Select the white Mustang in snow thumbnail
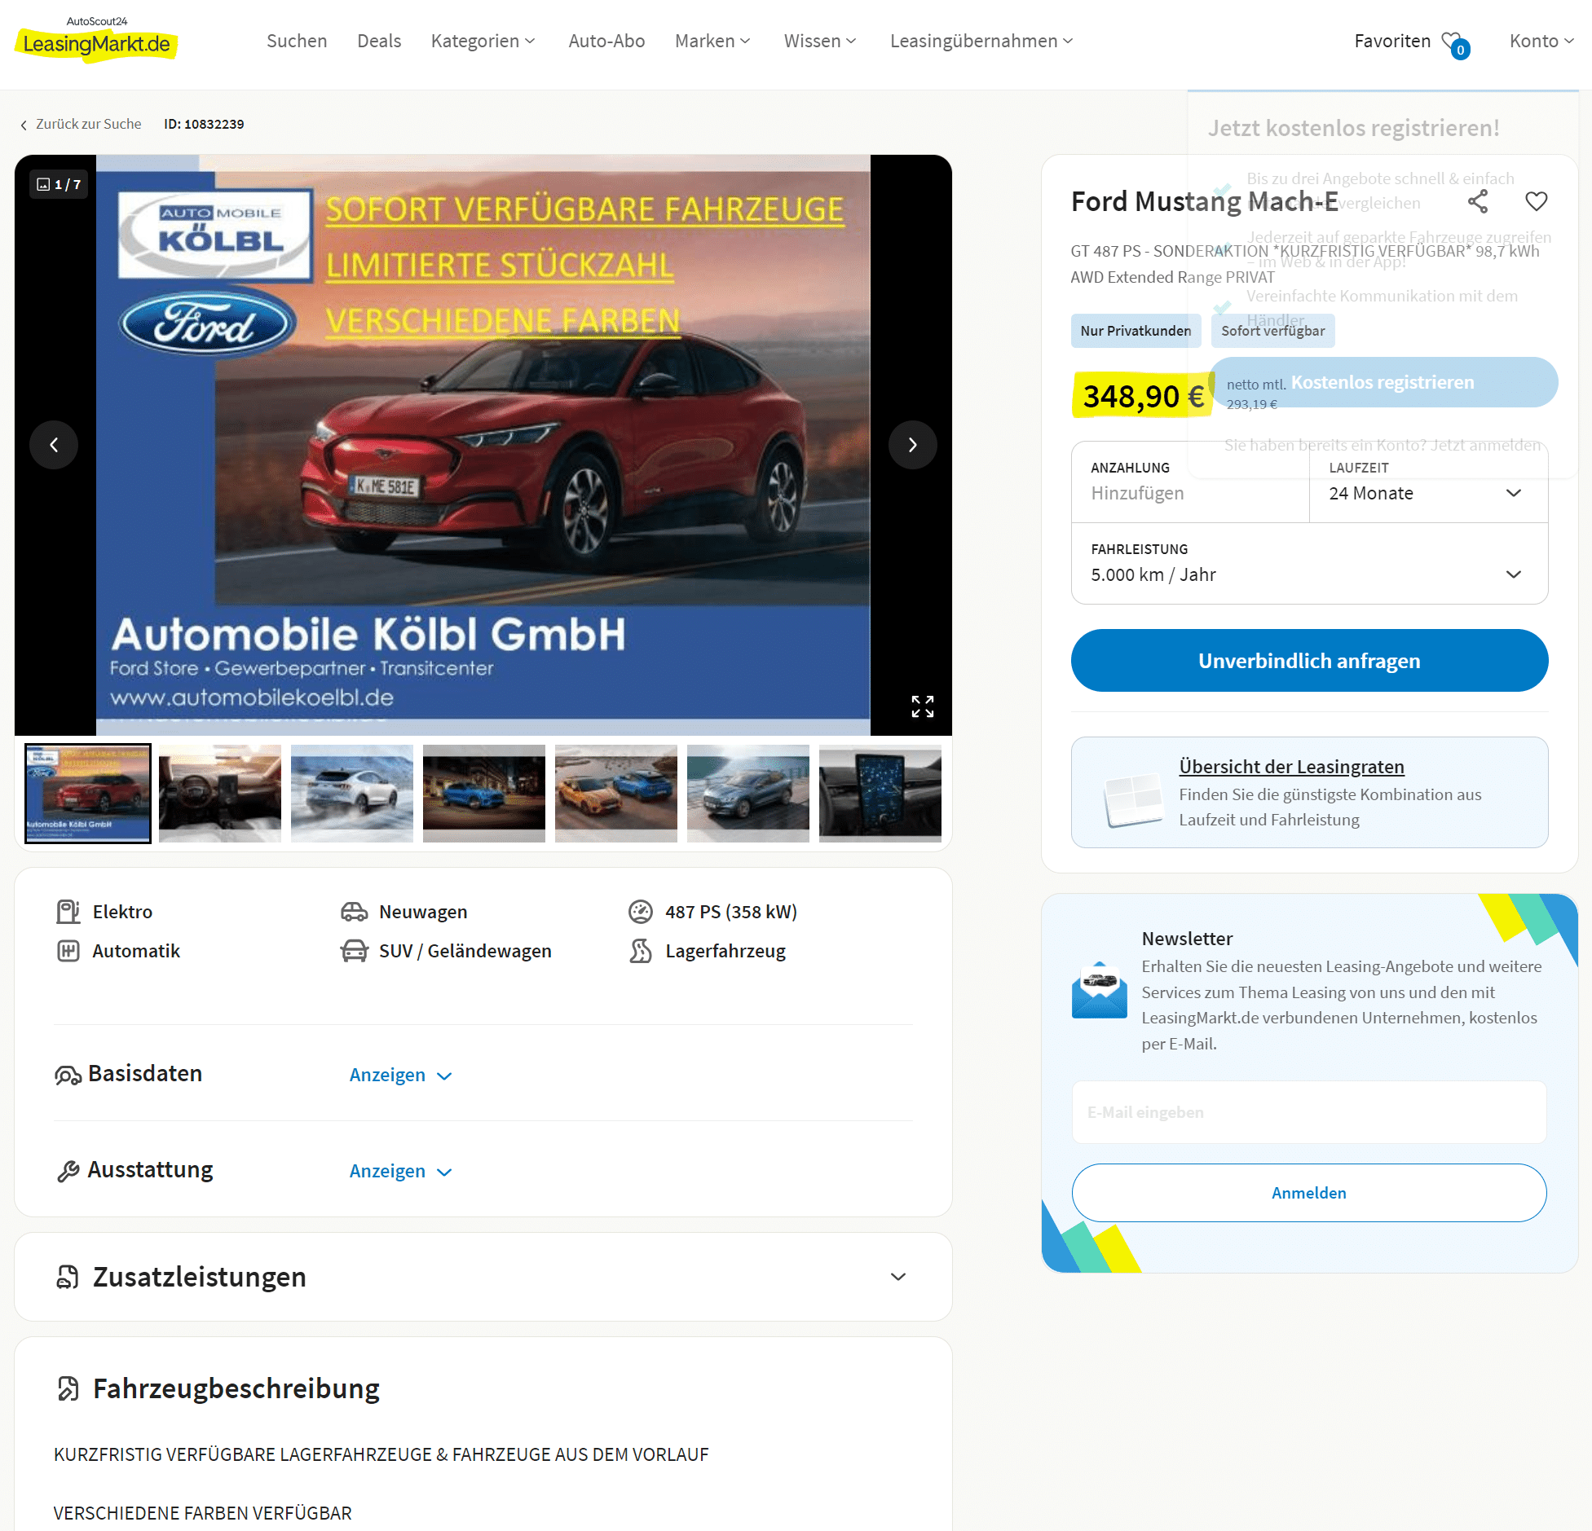1592x1531 pixels. coord(352,793)
